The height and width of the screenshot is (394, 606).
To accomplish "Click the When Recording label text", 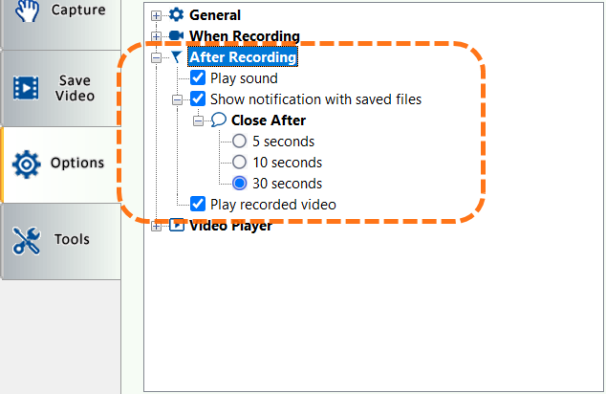I will [x=245, y=36].
